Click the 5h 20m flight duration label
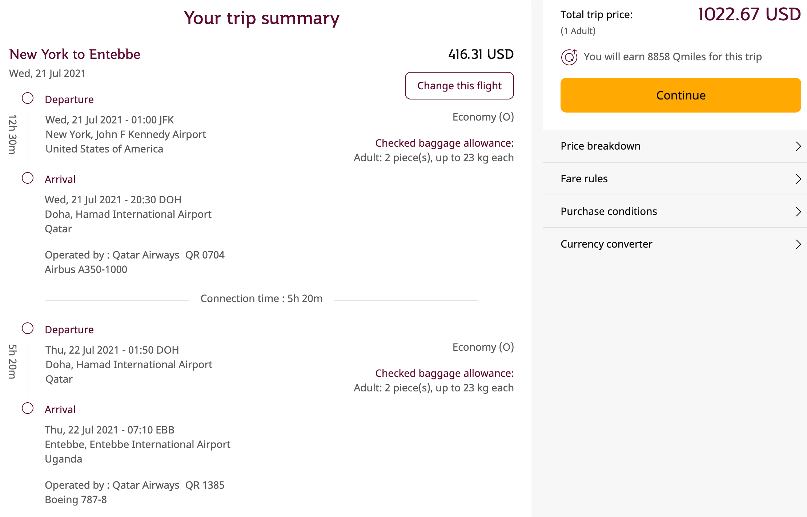This screenshot has height=517, width=807. coord(13,362)
